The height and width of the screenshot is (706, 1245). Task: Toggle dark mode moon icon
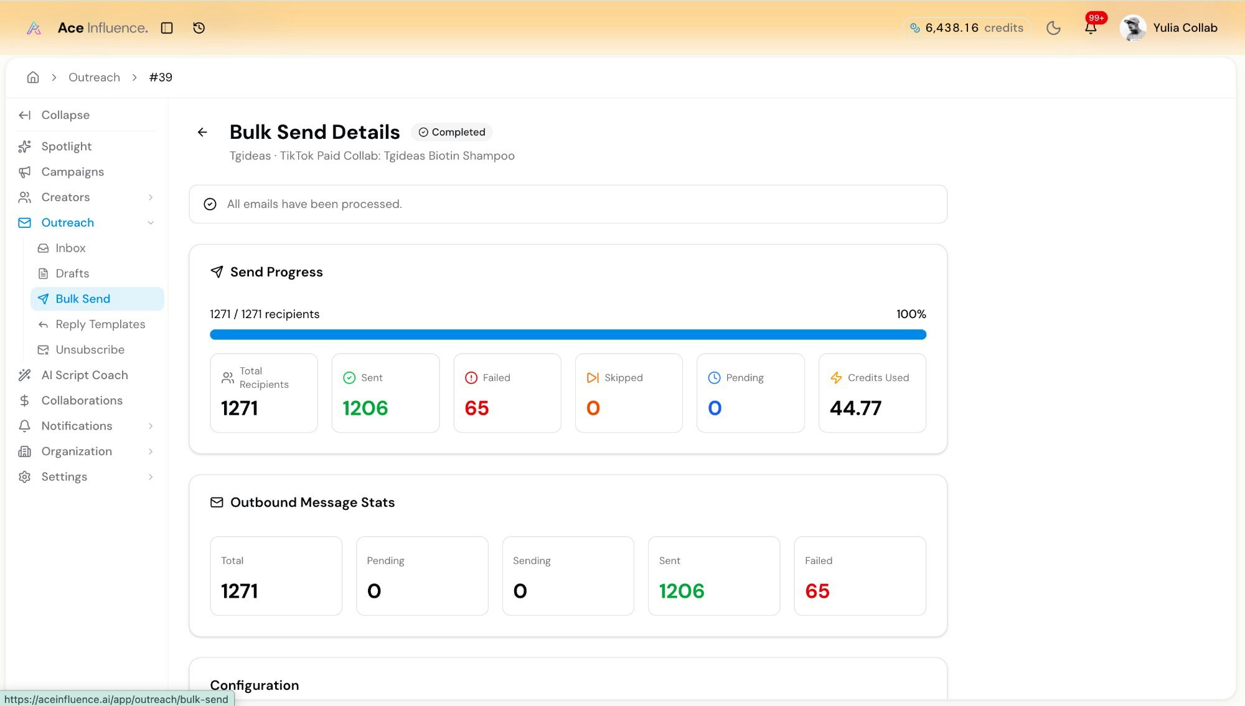(x=1053, y=28)
